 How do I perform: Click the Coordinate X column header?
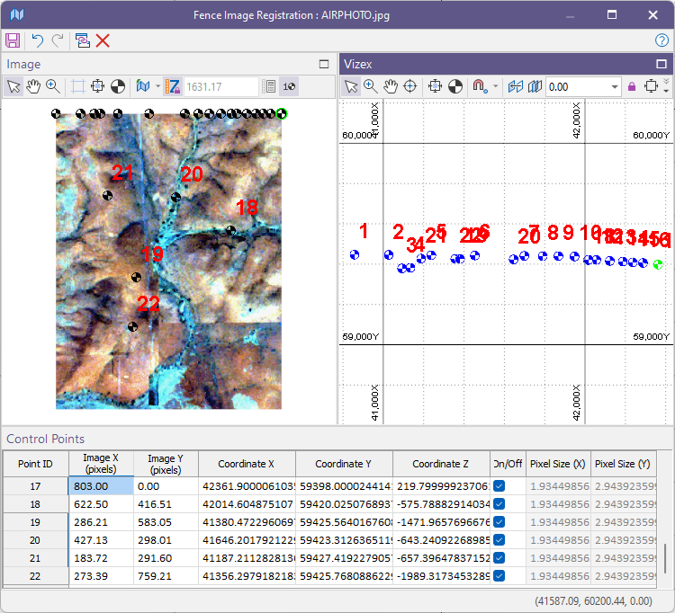(x=247, y=464)
